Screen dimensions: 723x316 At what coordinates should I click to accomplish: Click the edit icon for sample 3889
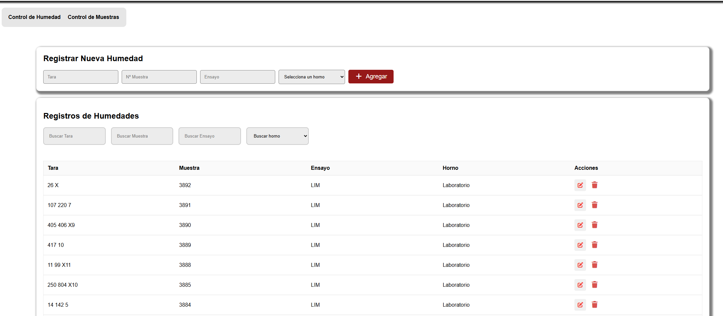[580, 245]
